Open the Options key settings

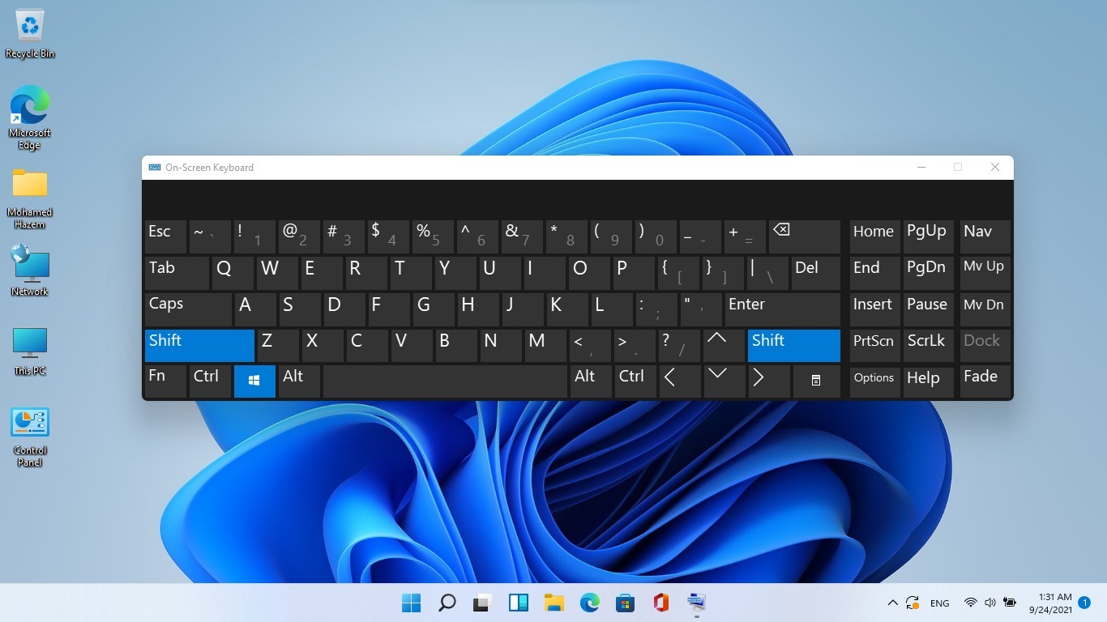(x=874, y=381)
